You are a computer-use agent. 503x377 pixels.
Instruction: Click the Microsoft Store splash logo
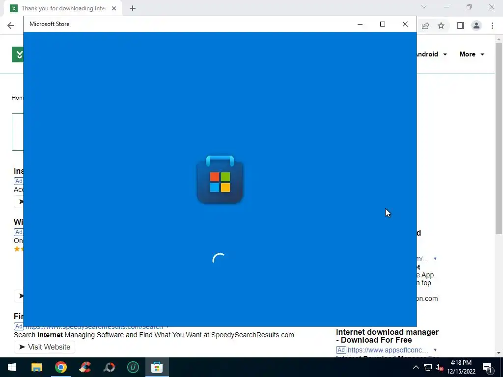tap(220, 180)
